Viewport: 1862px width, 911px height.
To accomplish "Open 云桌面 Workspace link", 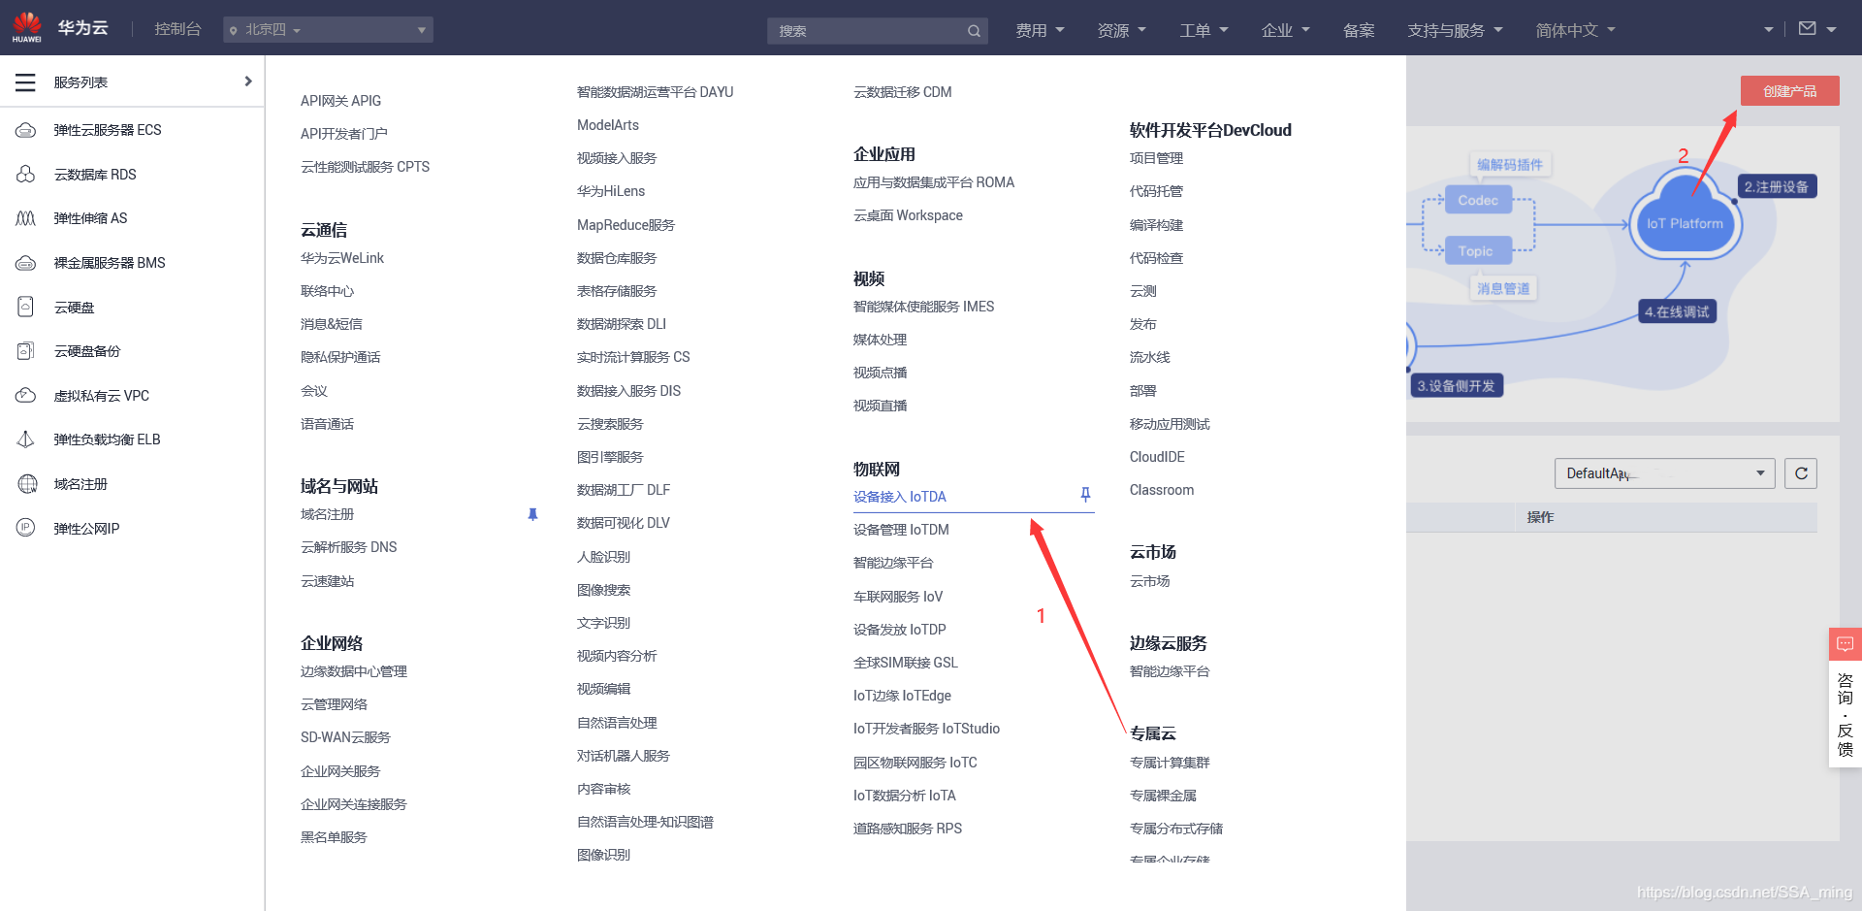I will coord(908,215).
